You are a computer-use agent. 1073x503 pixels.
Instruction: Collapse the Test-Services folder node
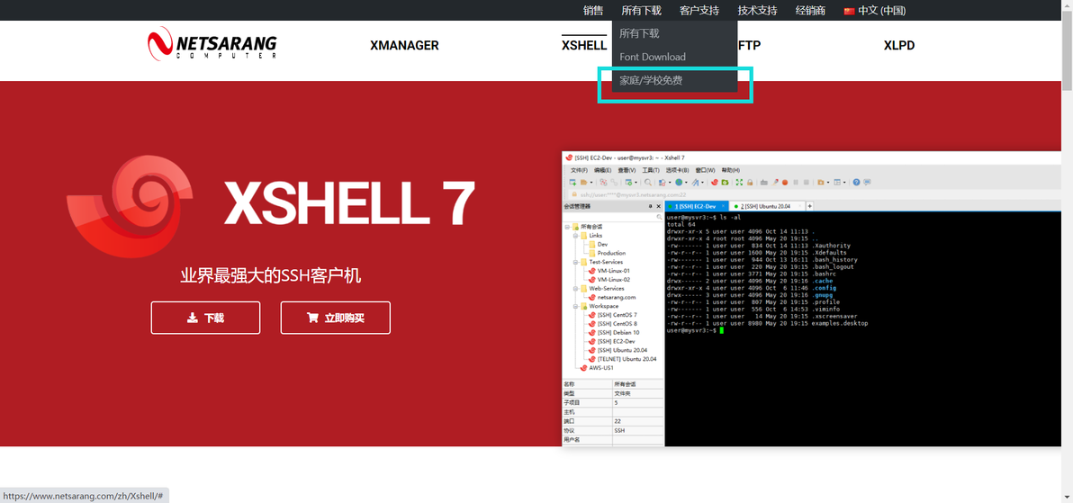pyautogui.click(x=575, y=262)
